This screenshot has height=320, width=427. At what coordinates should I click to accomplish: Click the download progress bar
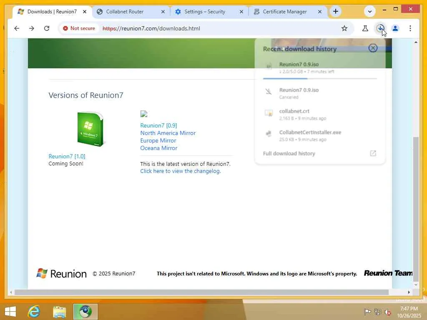coord(320,79)
